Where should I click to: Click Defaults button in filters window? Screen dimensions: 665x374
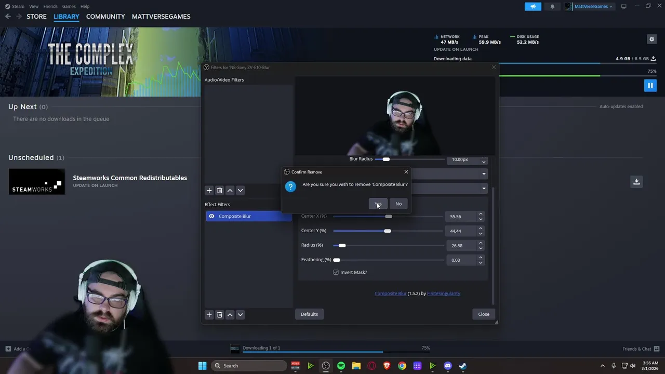(x=309, y=314)
